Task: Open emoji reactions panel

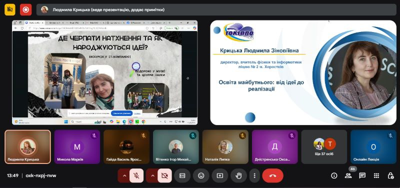Action: [201, 175]
